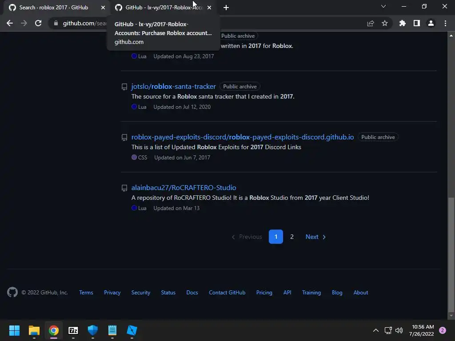The height and width of the screenshot is (341, 455).
Task: Reload the current page
Action: (x=38, y=23)
